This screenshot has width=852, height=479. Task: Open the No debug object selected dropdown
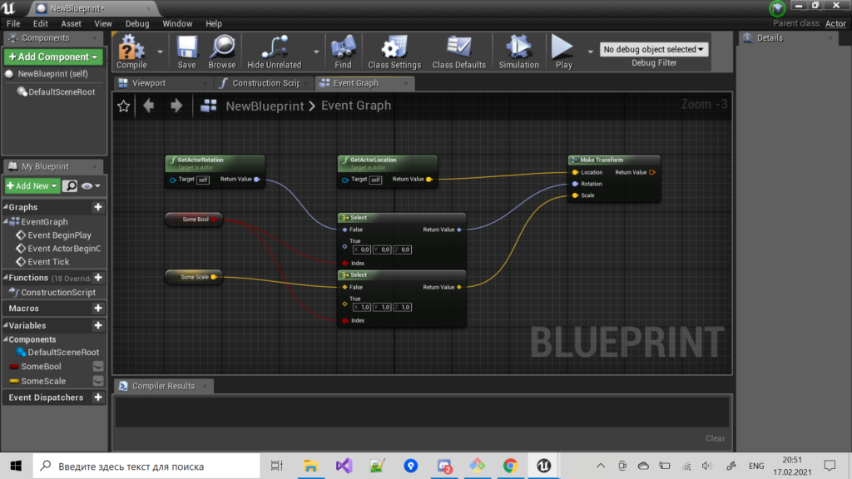653,49
